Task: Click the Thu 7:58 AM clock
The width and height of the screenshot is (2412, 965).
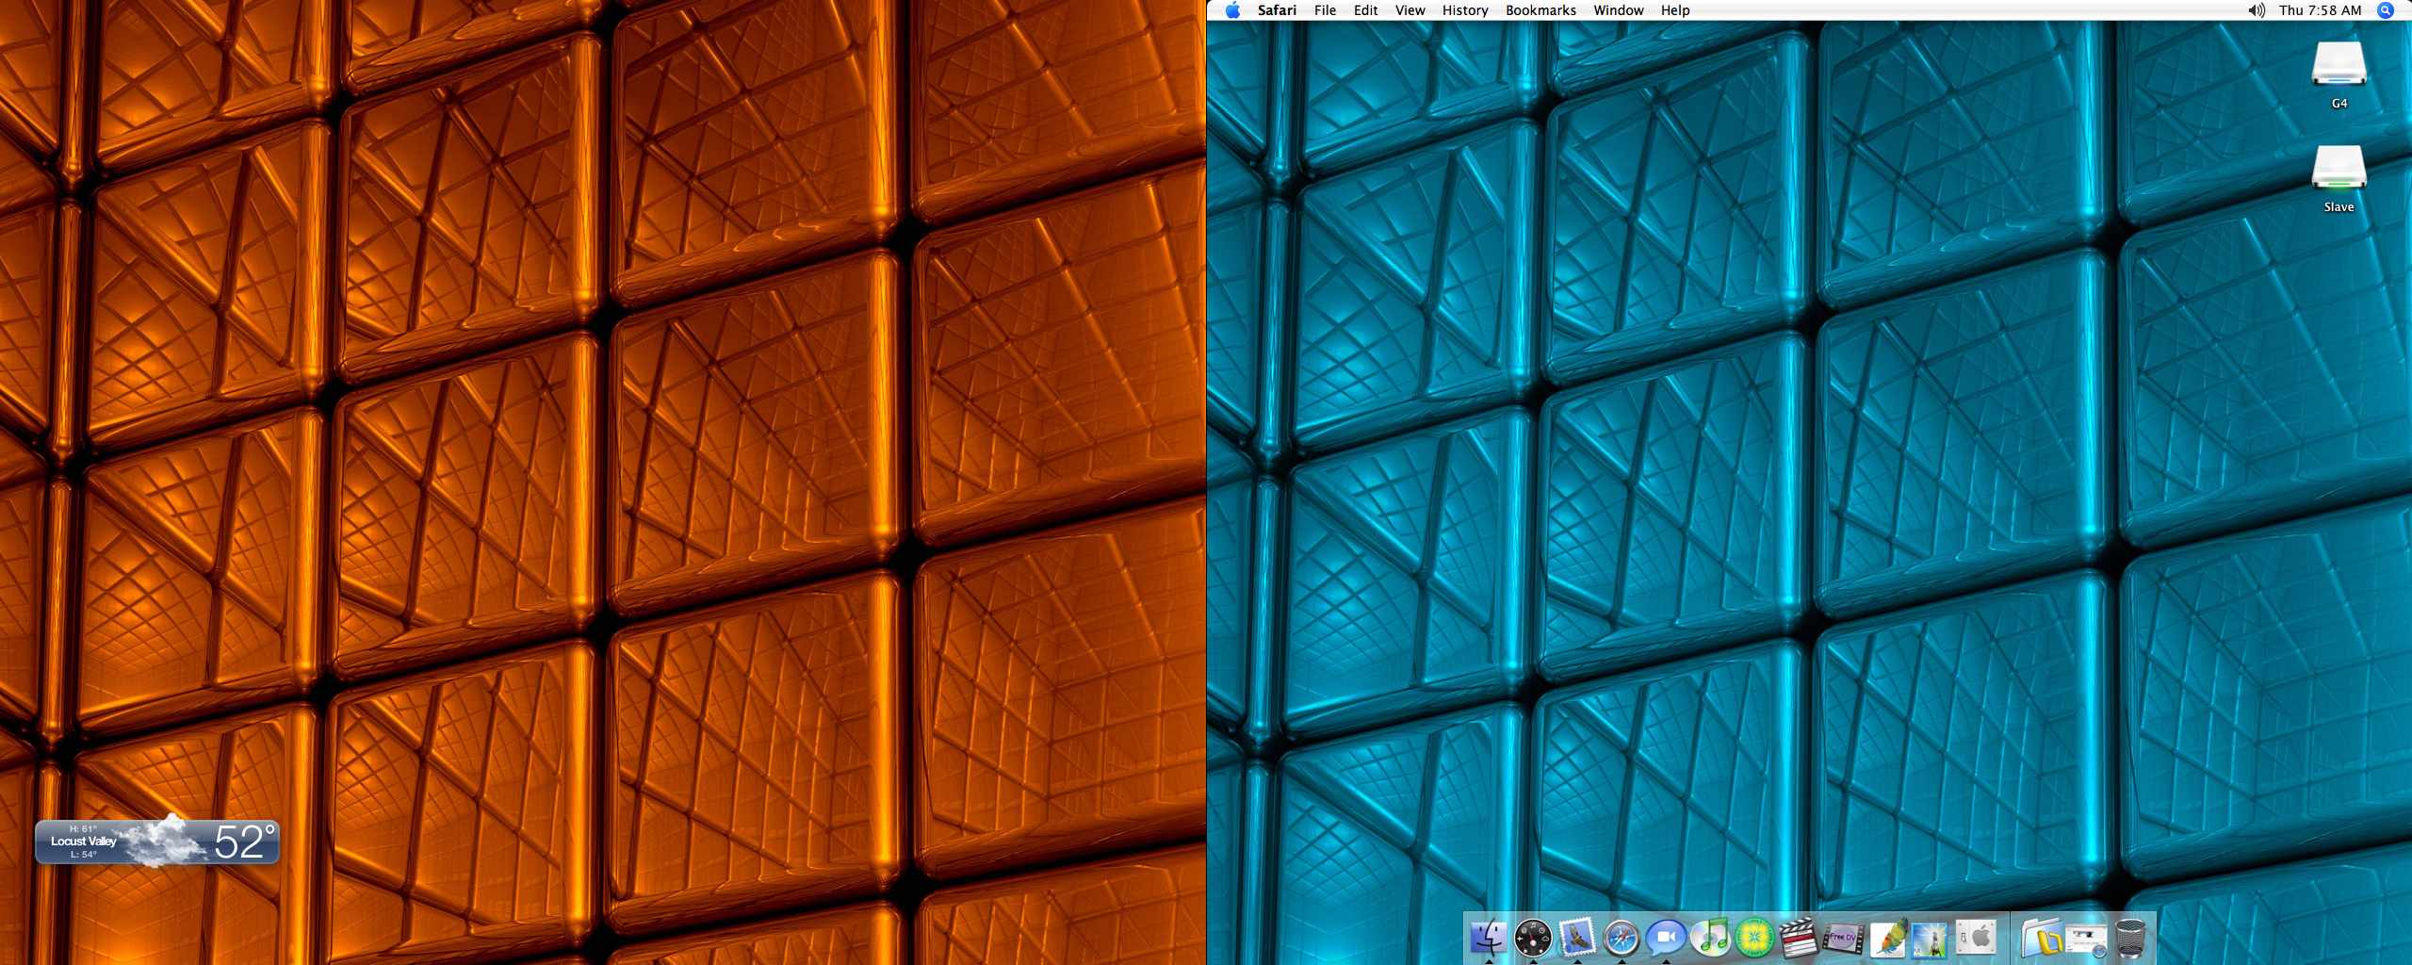Action: tap(2319, 10)
